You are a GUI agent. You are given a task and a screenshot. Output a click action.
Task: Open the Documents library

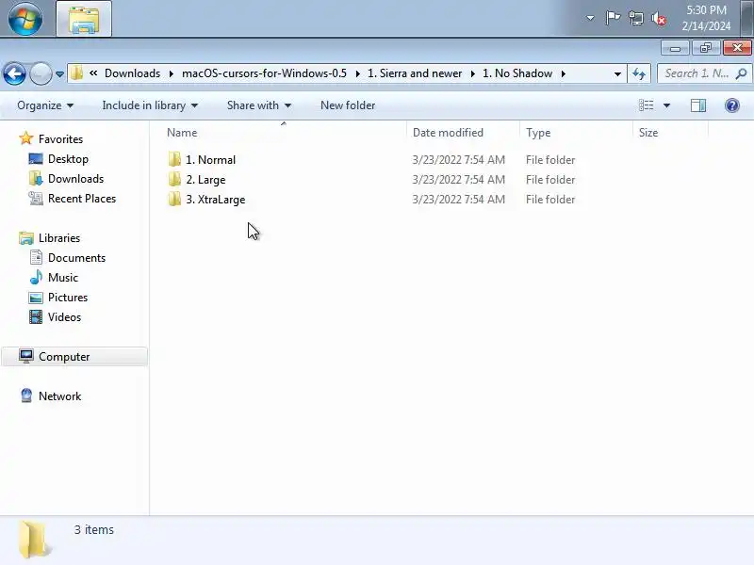[x=76, y=258]
